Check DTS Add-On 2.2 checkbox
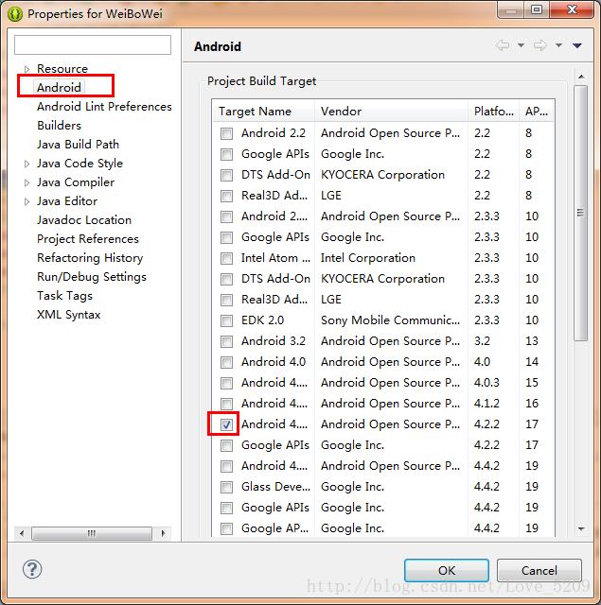Screen dimensions: 601x605 [x=226, y=175]
